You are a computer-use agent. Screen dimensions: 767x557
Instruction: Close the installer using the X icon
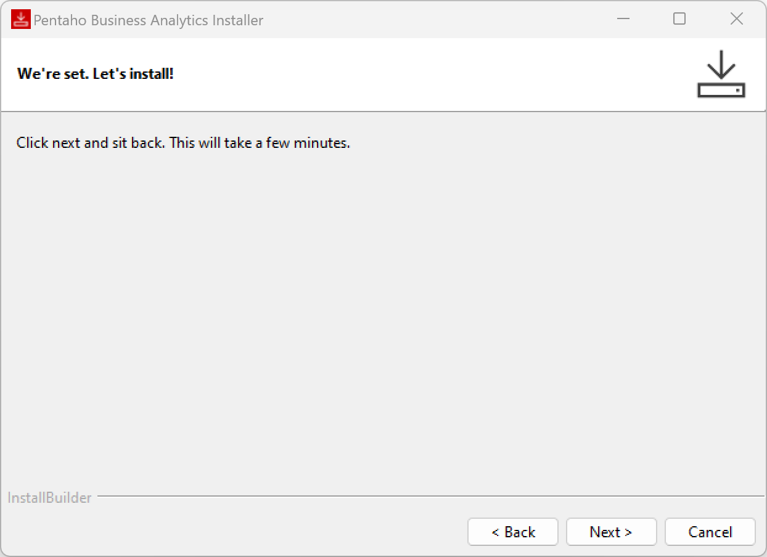click(736, 19)
